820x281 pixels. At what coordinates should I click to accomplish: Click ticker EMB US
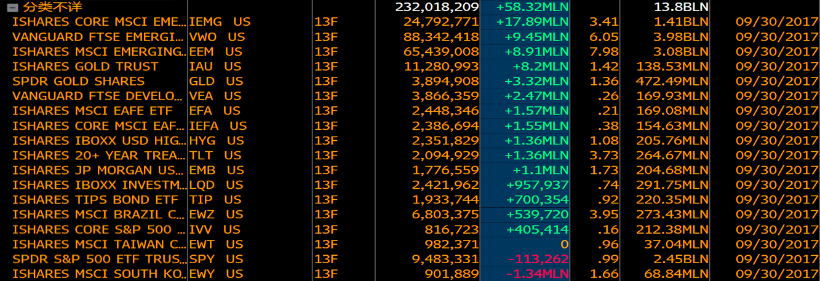coord(217,170)
